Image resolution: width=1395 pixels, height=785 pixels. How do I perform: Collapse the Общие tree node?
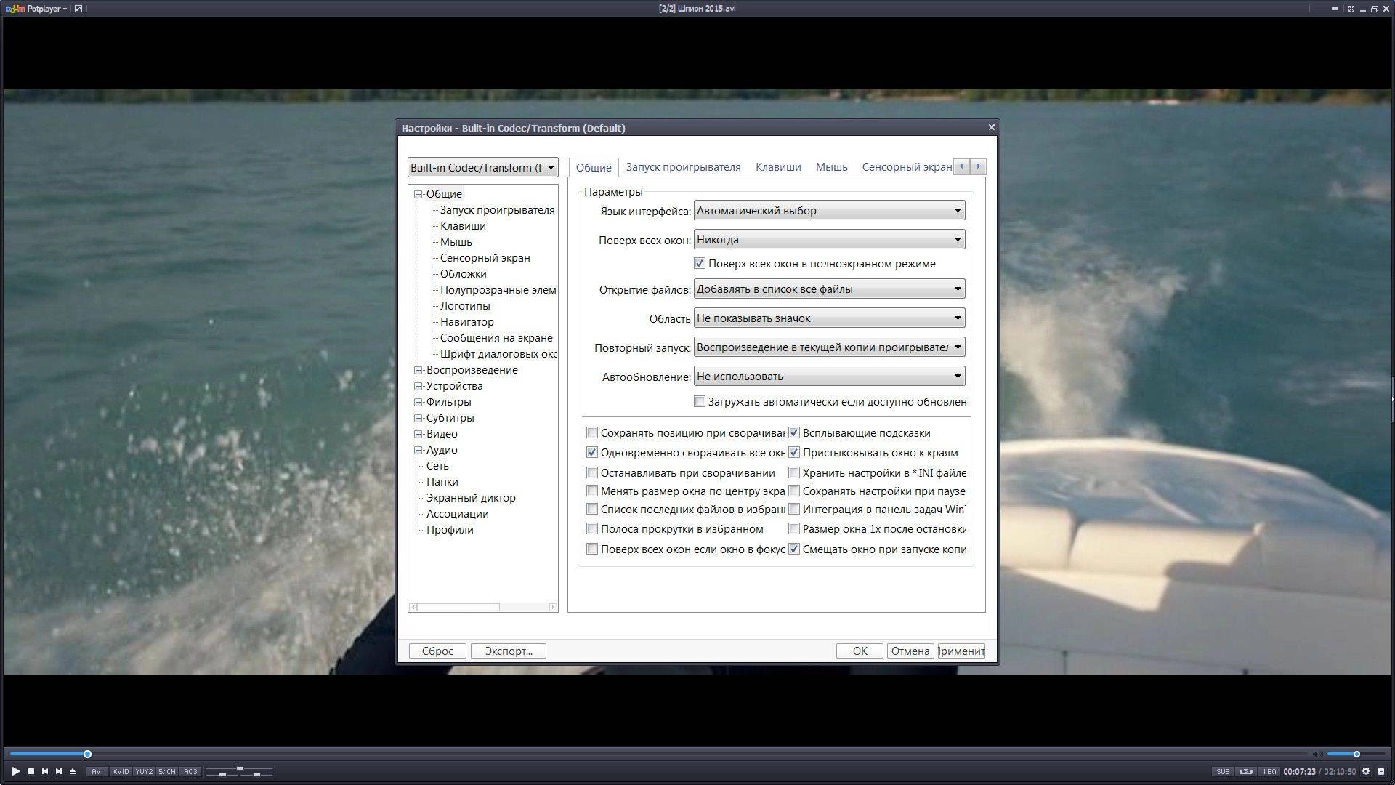click(x=418, y=194)
